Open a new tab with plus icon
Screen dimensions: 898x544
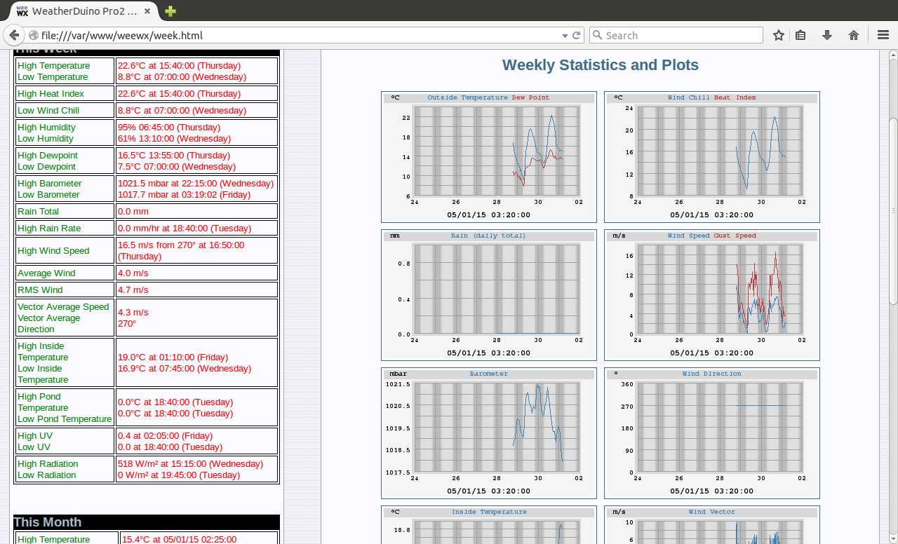pos(170,11)
